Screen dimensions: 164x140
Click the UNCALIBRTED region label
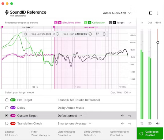point(91,27)
